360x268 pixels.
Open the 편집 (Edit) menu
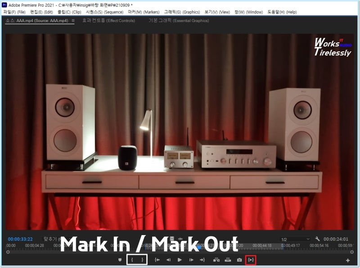tap(41, 12)
